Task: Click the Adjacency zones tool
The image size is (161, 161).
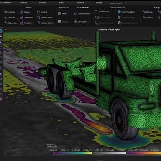Action: click(x=10, y=23)
